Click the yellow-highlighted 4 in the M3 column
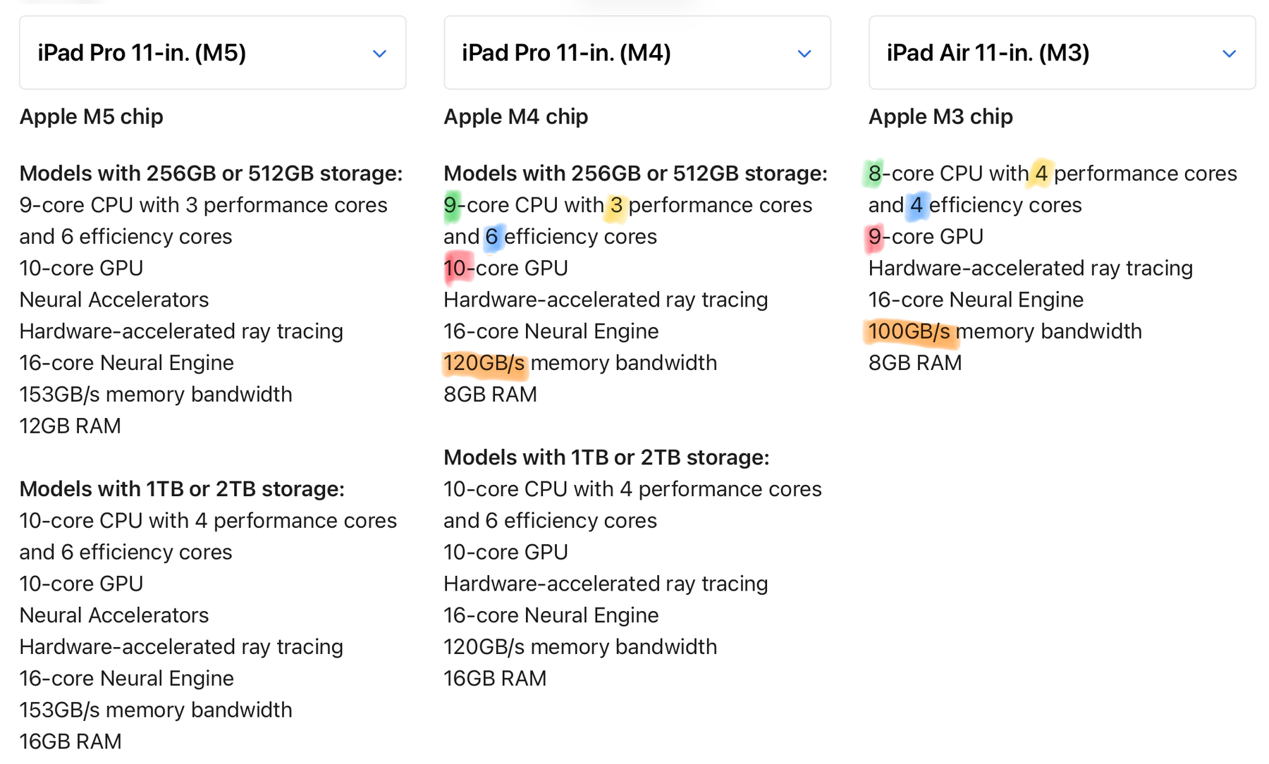Screen dimensions: 1269x764 coord(1041,173)
